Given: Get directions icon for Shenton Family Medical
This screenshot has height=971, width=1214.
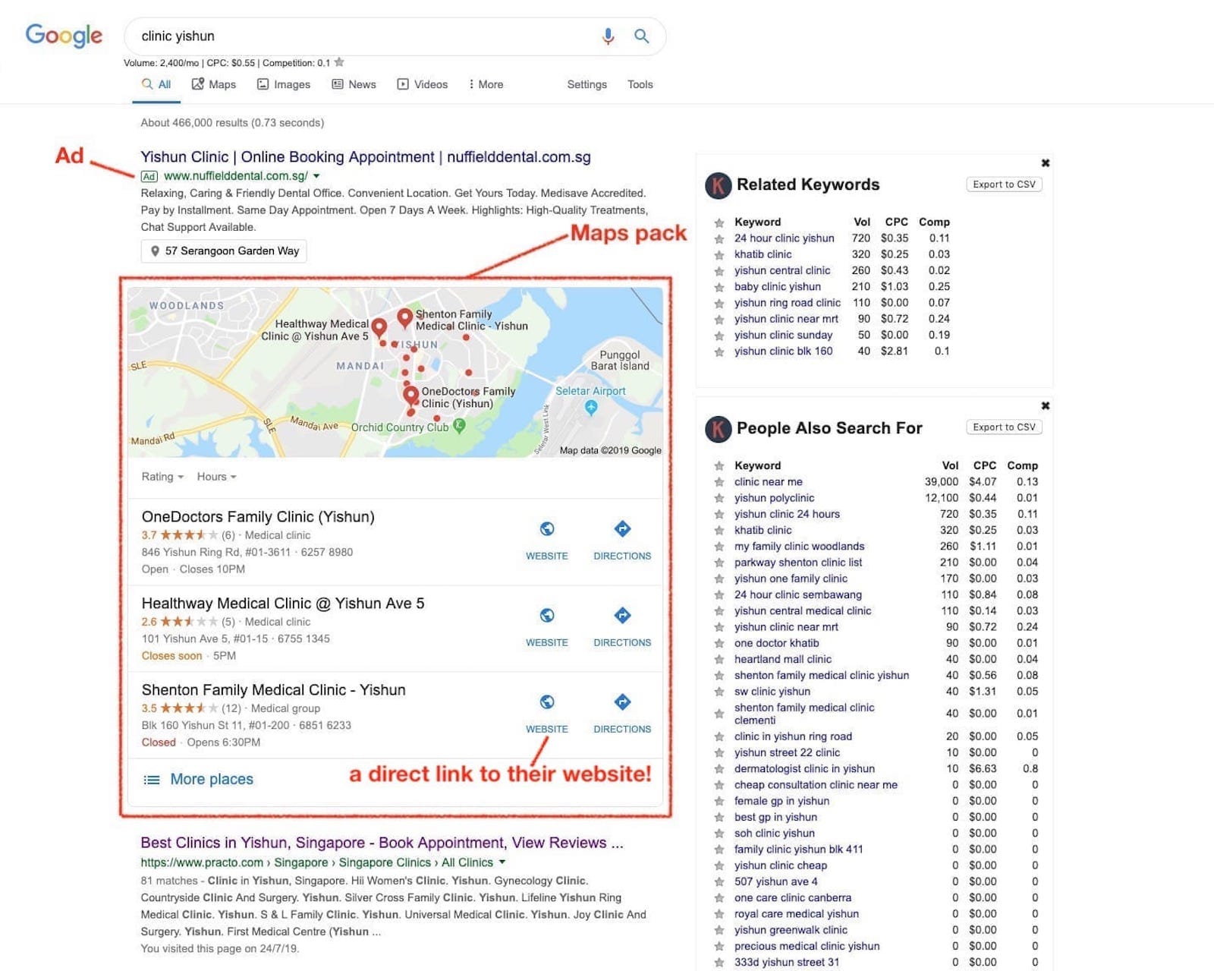Looking at the screenshot, I should [x=622, y=701].
